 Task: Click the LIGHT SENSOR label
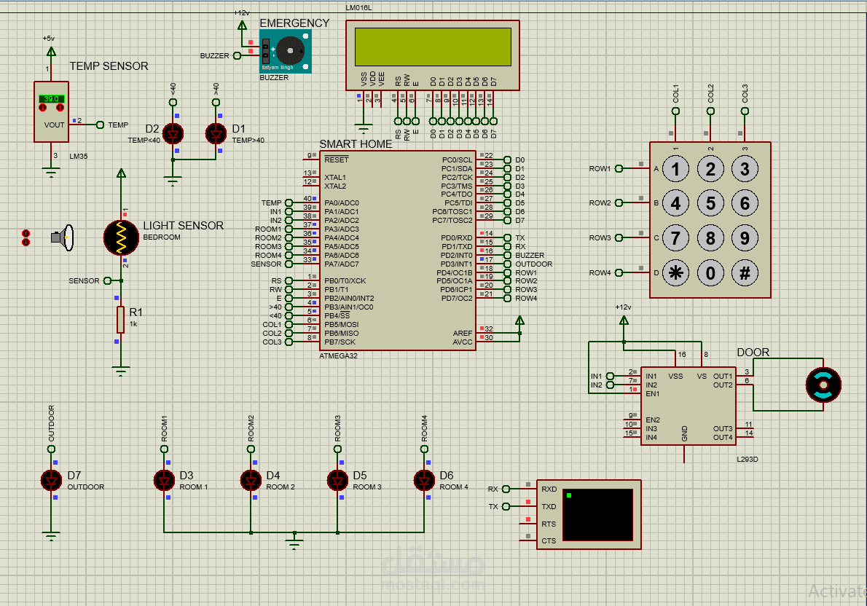[x=184, y=226]
